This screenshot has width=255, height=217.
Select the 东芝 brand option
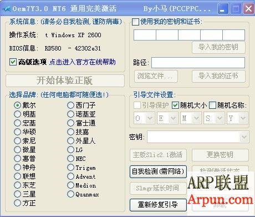point(17,185)
